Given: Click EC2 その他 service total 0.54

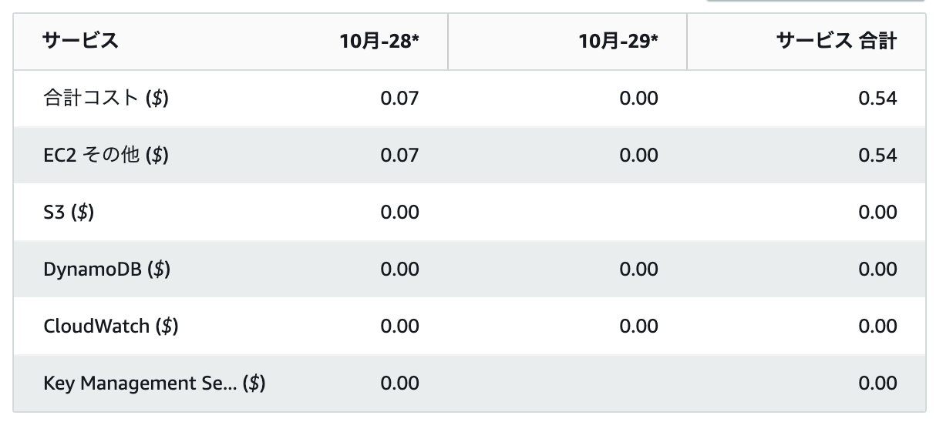Looking at the screenshot, I should click(x=877, y=156).
